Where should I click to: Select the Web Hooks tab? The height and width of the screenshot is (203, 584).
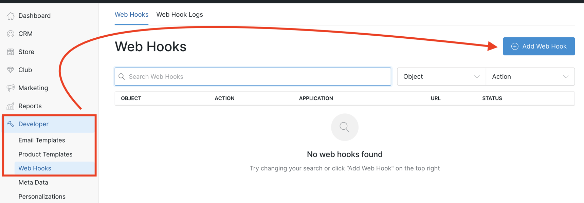pos(131,14)
